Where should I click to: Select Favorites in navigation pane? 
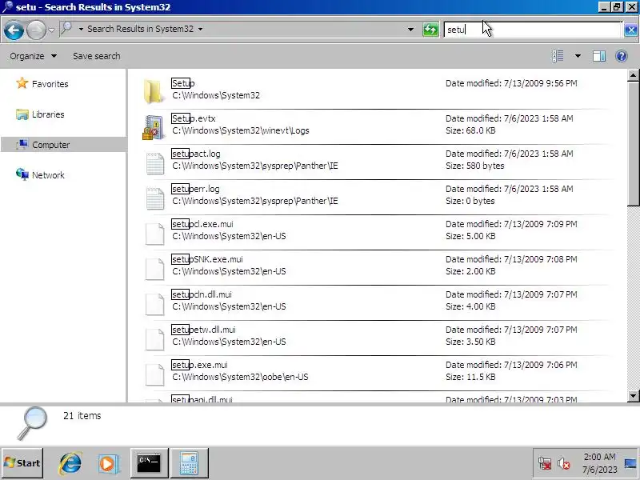42,84
